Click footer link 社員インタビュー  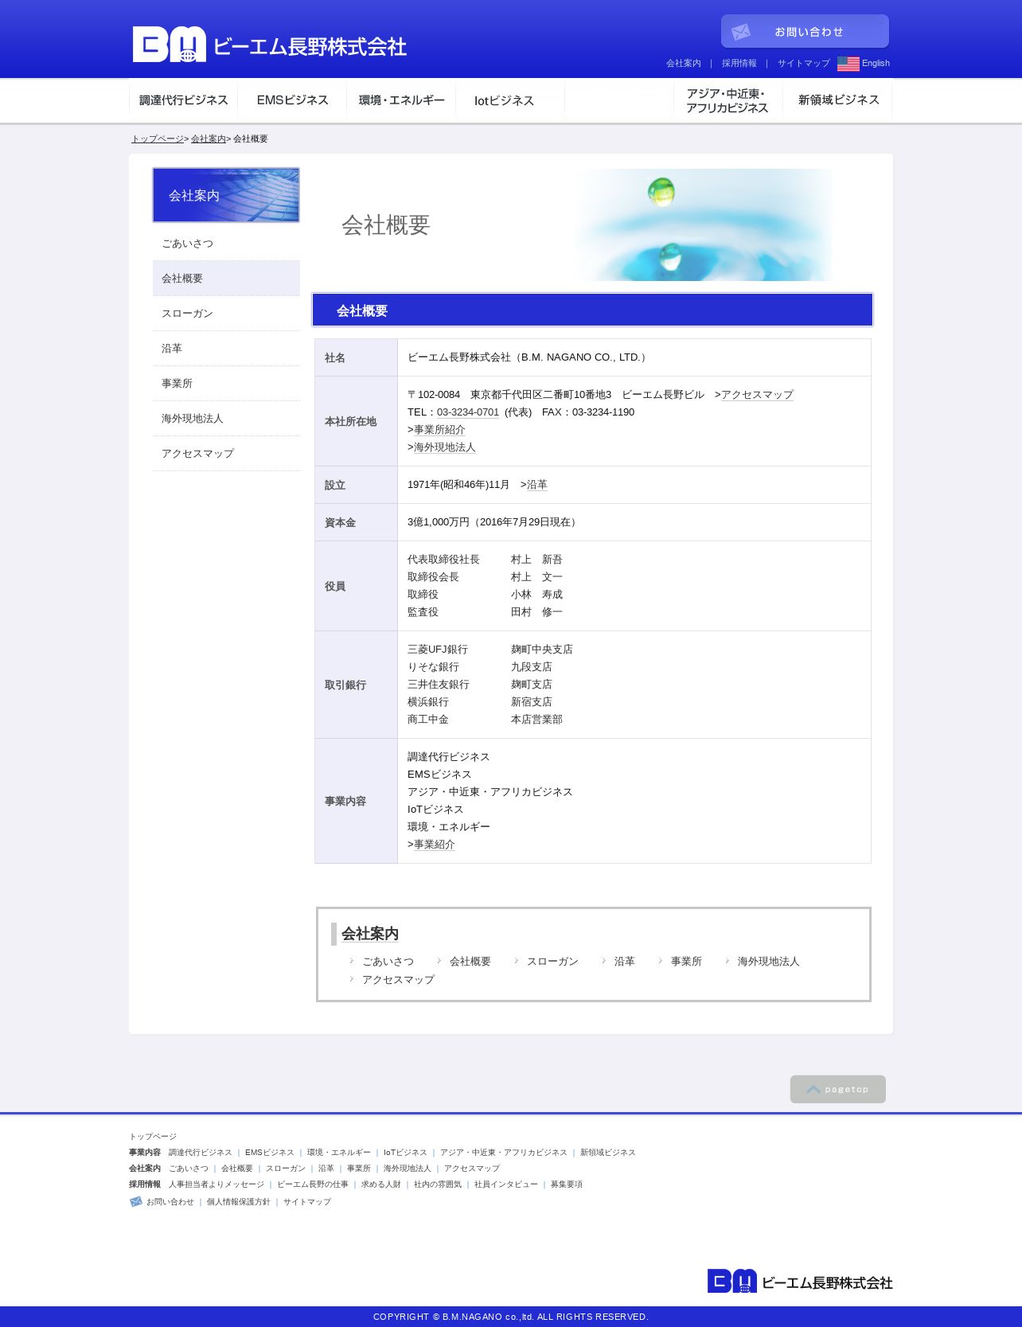506,1185
